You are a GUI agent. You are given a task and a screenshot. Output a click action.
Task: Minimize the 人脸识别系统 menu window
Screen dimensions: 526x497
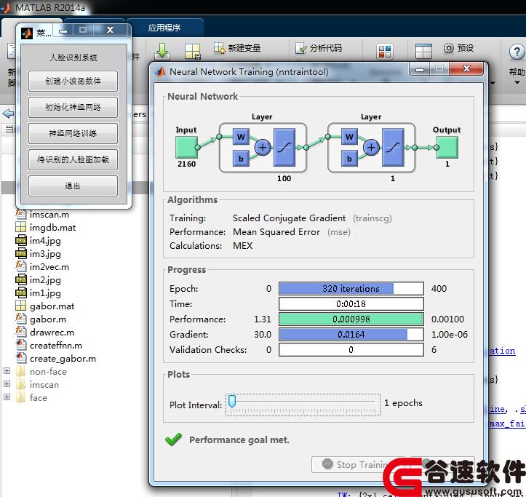pyautogui.click(x=63, y=31)
